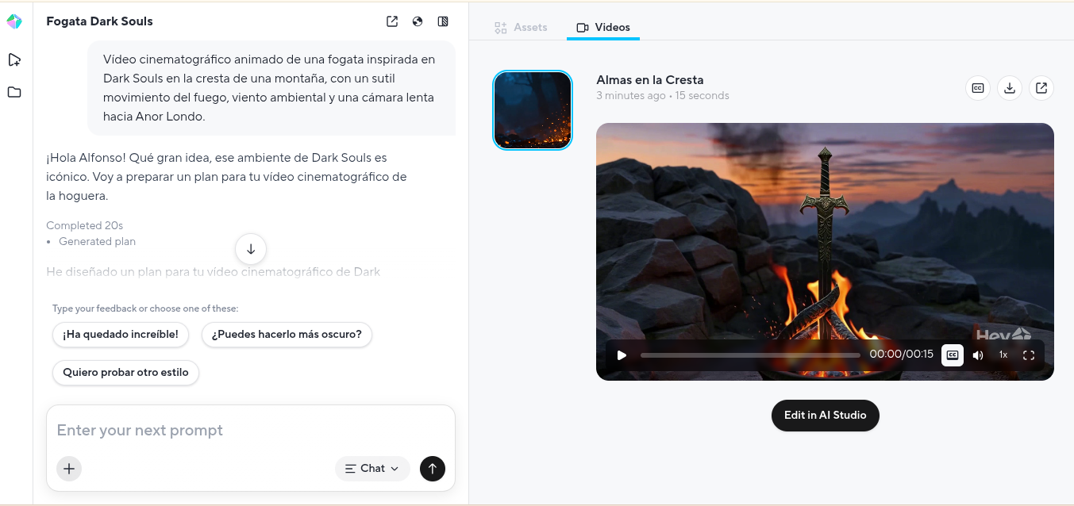Click the video progress bar
Image resolution: width=1074 pixels, height=506 pixels.
(x=749, y=355)
